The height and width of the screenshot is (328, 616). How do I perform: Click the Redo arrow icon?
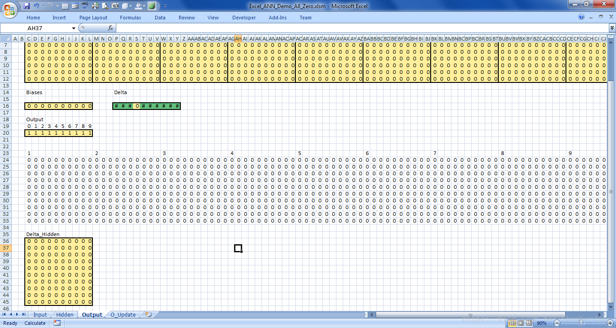(50, 6)
